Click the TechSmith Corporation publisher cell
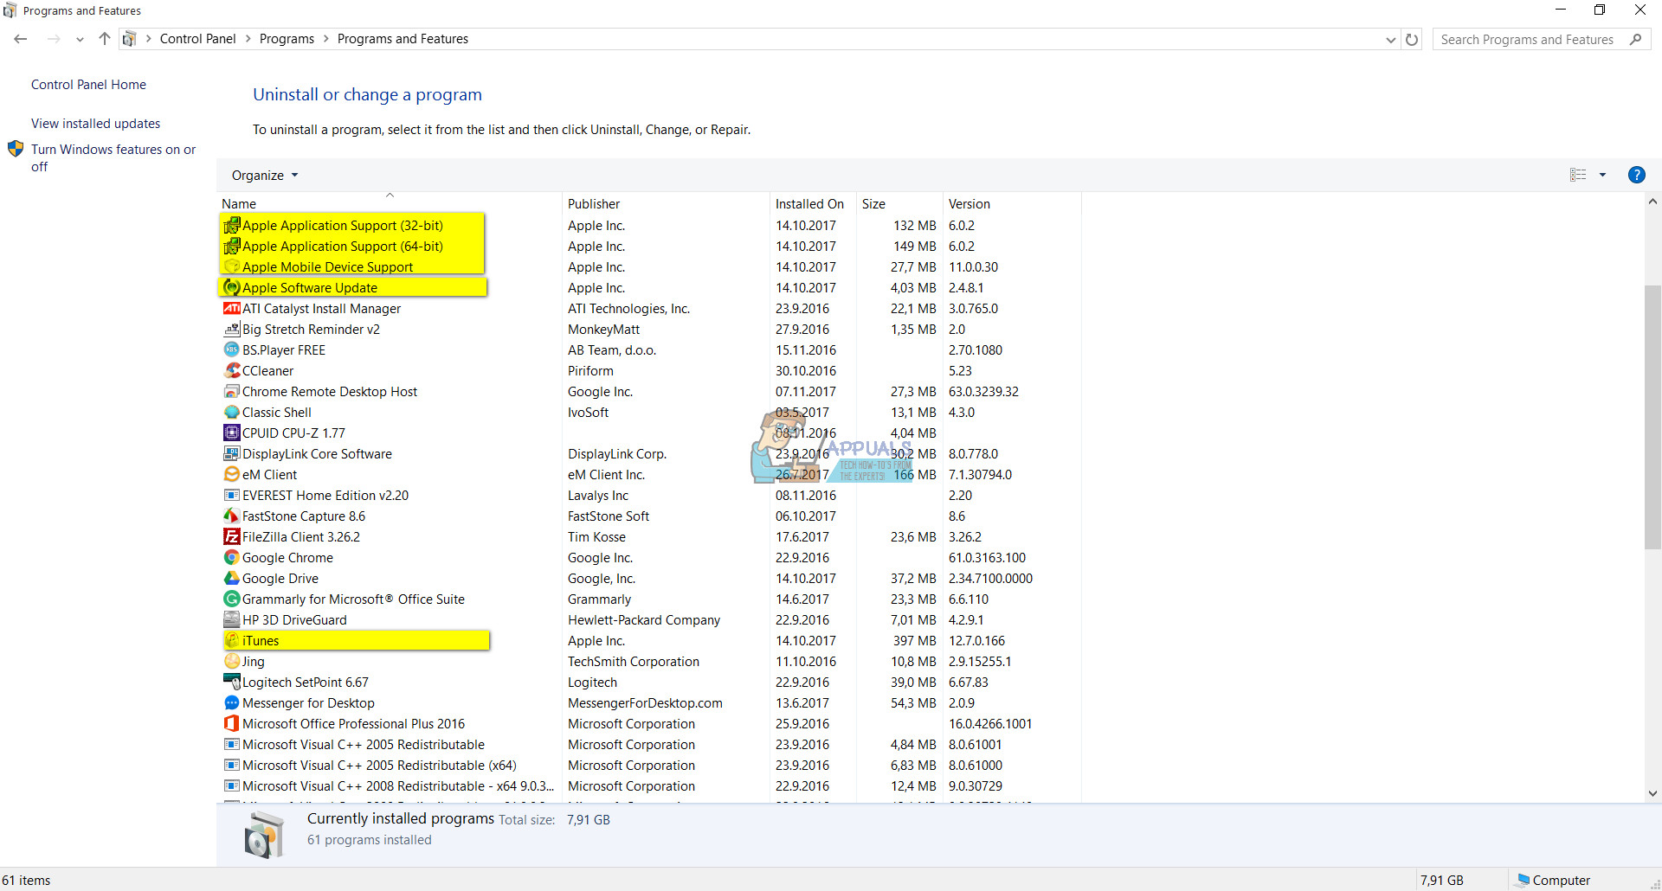 pos(634,662)
